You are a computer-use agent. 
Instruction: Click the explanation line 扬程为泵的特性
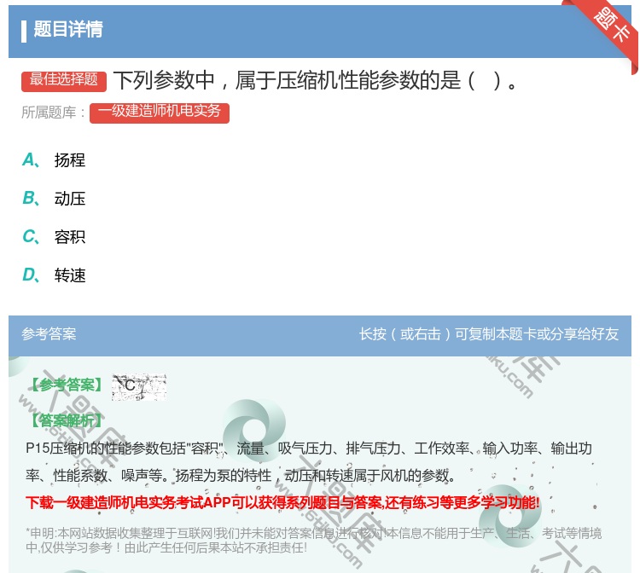(x=241, y=475)
